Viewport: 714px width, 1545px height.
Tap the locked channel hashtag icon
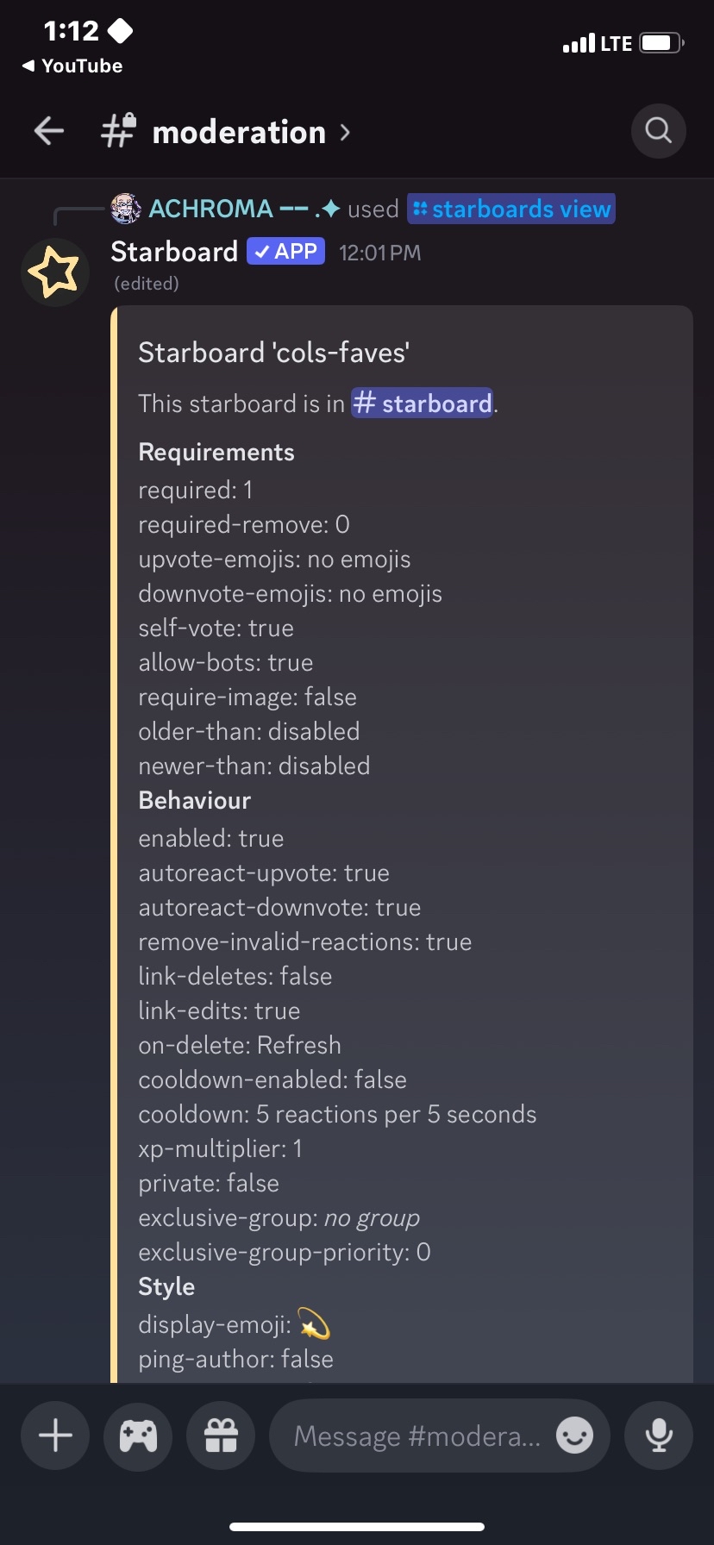tap(118, 131)
